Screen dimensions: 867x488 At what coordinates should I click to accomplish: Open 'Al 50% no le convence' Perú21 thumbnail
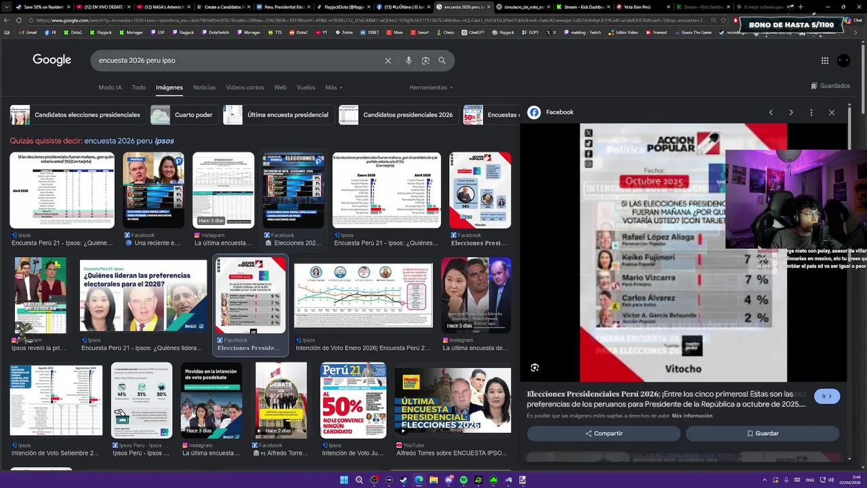click(x=354, y=400)
